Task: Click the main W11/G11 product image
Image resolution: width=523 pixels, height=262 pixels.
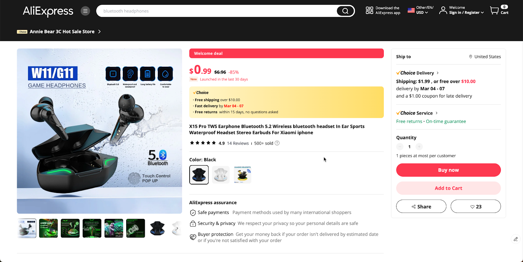Action: (99, 131)
